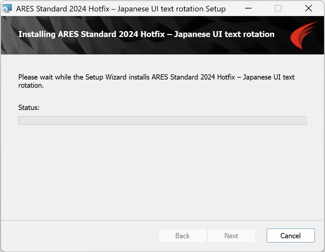Click the greyed-out maximize window button

click(278, 9)
